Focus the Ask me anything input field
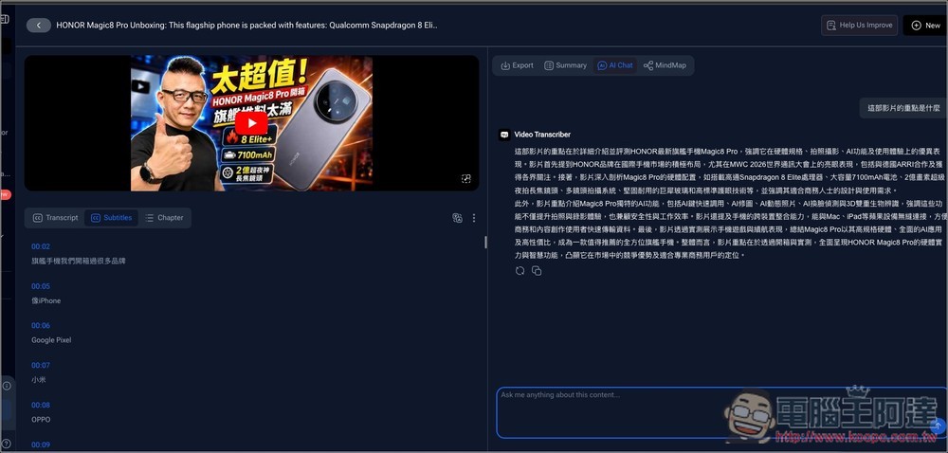This screenshot has width=948, height=453. click(721, 413)
